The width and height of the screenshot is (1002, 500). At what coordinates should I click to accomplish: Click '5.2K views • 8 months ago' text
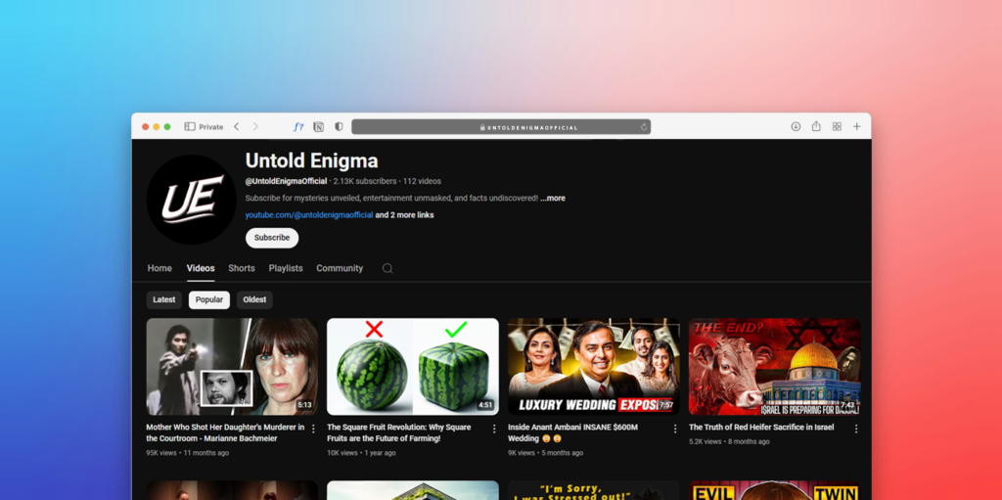pos(729,442)
